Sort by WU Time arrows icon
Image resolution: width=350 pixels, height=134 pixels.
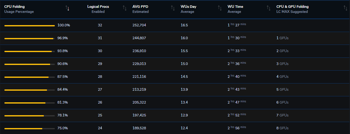[x=268, y=8]
